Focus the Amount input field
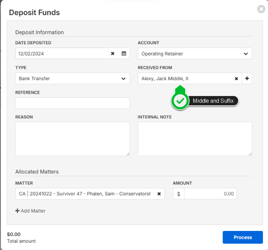This screenshot has width=268, height=250. tap(210, 194)
